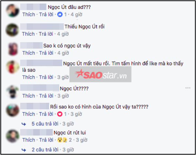Open the SAOstar.vn watermark logo
This screenshot has height=155, width=196.
point(100,74)
